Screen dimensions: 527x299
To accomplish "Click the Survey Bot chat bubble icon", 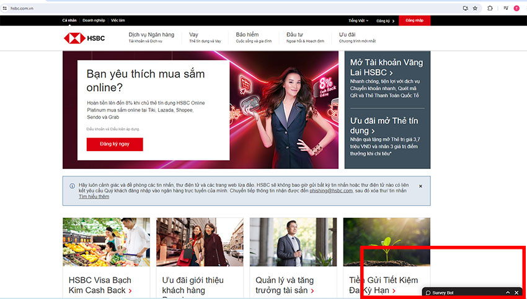I will tap(428, 293).
